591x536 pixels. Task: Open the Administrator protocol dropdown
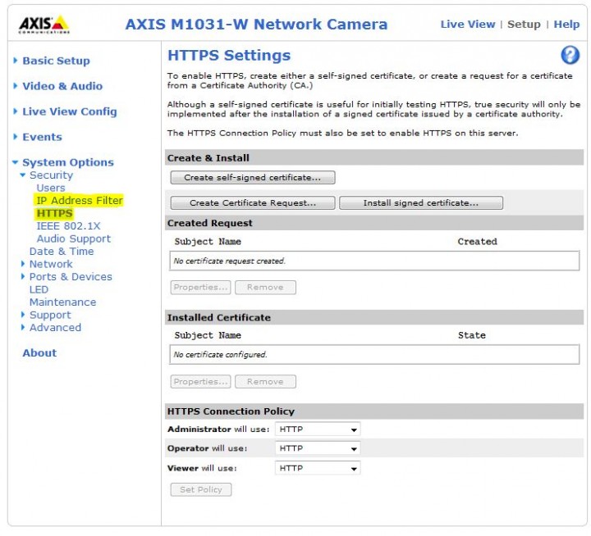(317, 429)
